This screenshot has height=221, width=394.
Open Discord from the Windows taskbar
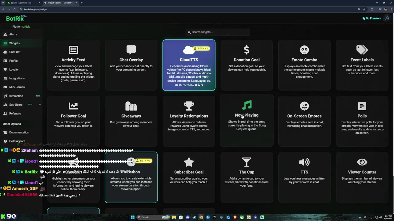[x=187, y=217]
